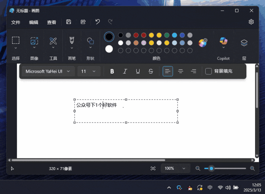
Task: Switch the 中 input method indicator
Action: point(210,187)
